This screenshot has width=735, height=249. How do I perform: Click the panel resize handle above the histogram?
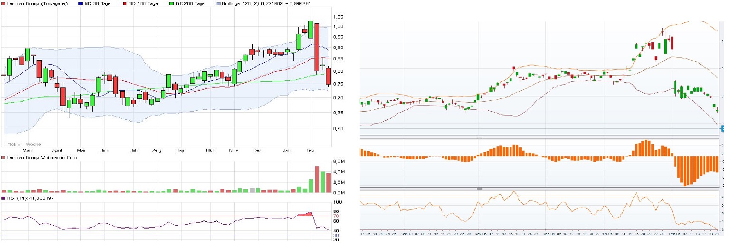pos(479,137)
